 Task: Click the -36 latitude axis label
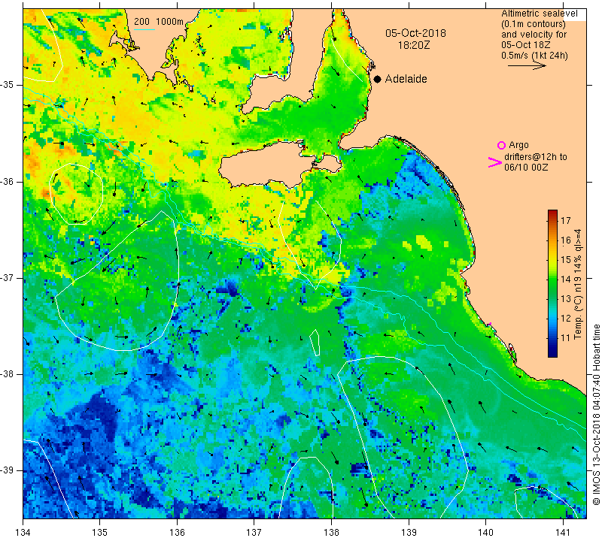[7, 181]
